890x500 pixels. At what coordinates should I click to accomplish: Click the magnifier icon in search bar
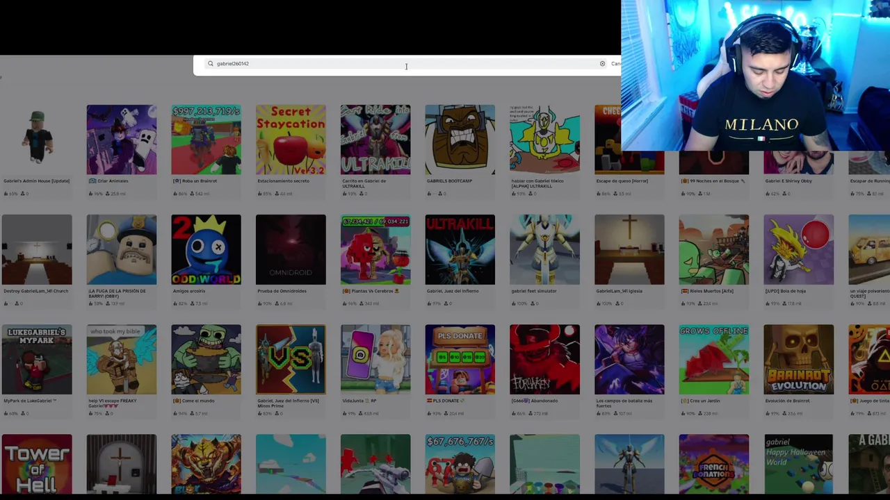pos(211,64)
